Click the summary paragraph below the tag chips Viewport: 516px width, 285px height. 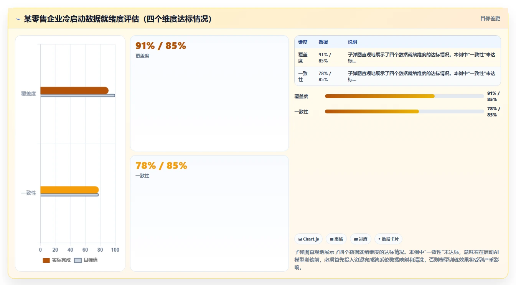[x=397, y=260]
